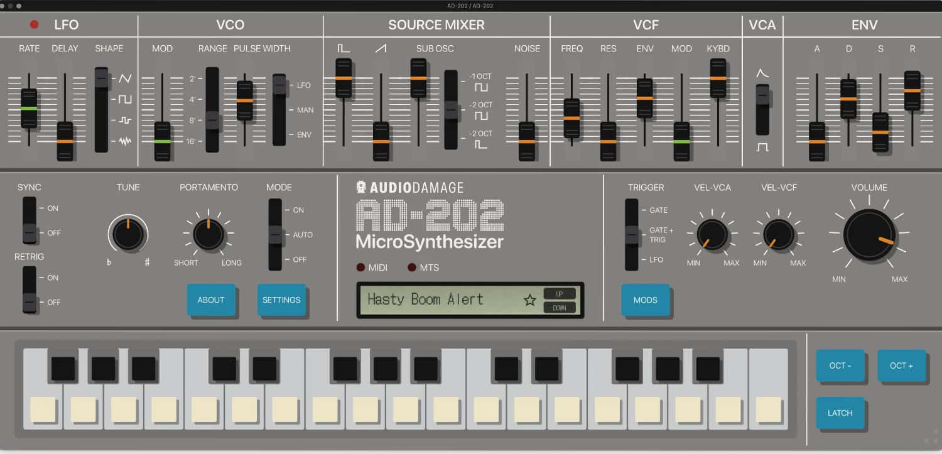Click the ENV sustain (S) slider handle

click(x=880, y=132)
